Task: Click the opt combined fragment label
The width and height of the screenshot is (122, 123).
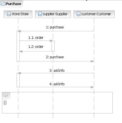Action: 6,96
